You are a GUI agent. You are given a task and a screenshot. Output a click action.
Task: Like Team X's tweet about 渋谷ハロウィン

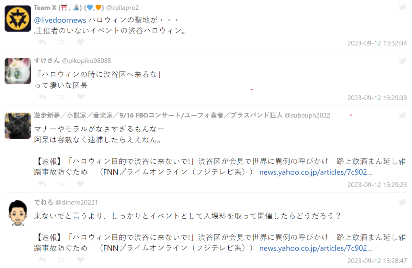tap(80, 42)
